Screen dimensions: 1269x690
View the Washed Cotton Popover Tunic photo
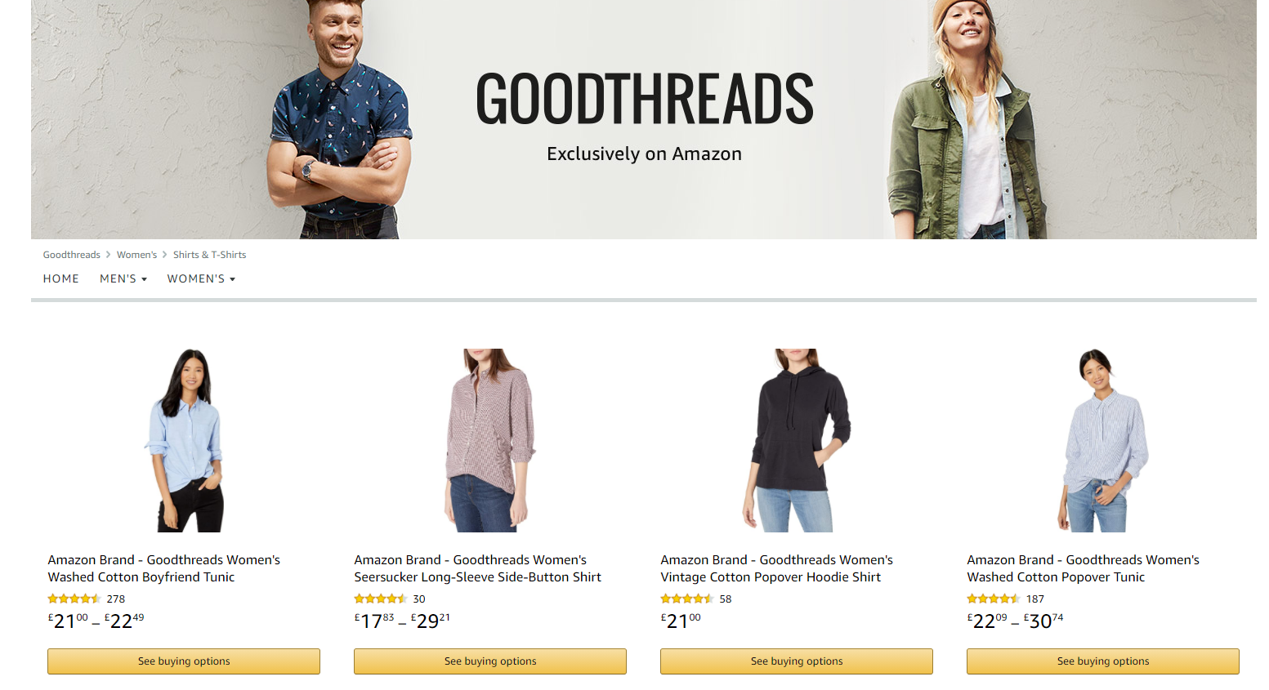click(x=1103, y=440)
